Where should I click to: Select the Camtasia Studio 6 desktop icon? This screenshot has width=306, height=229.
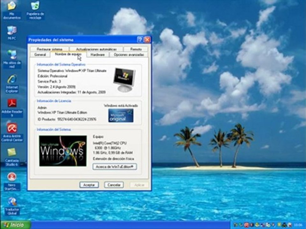(x=12, y=157)
